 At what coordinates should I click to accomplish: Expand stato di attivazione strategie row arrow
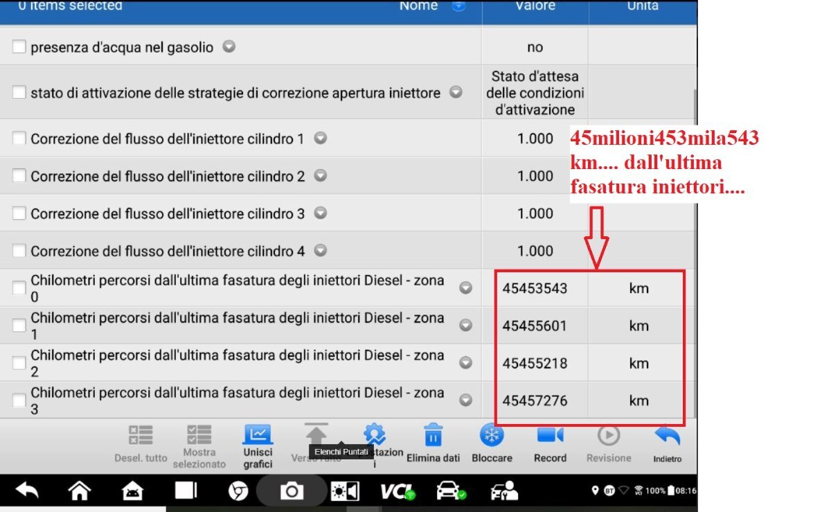pyautogui.click(x=456, y=92)
